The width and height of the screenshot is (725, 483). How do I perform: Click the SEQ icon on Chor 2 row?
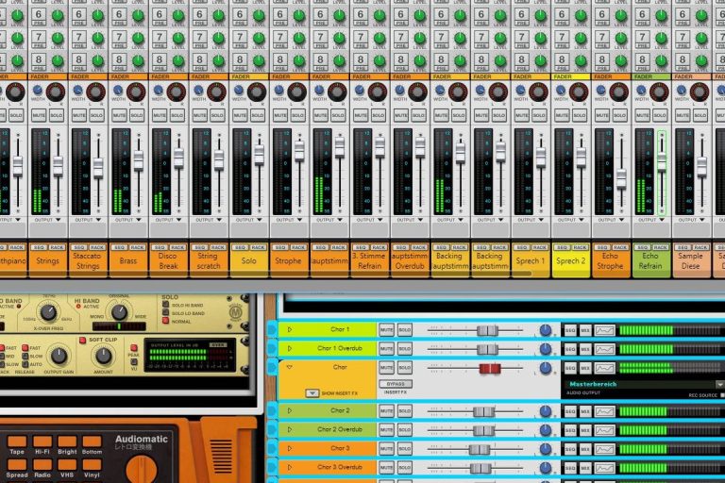pyautogui.click(x=569, y=411)
